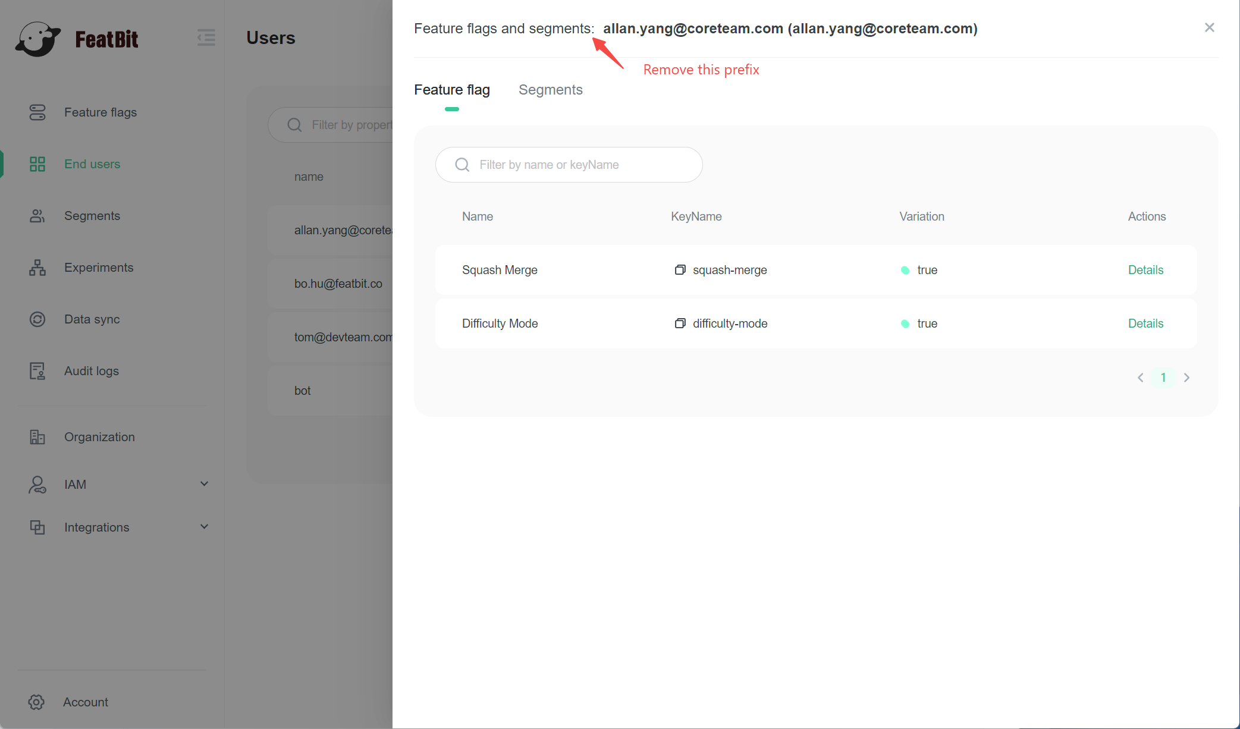Click the FeatBit logo
Image resolution: width=1240 pixels, height=729 pixels.
(77, 38)
